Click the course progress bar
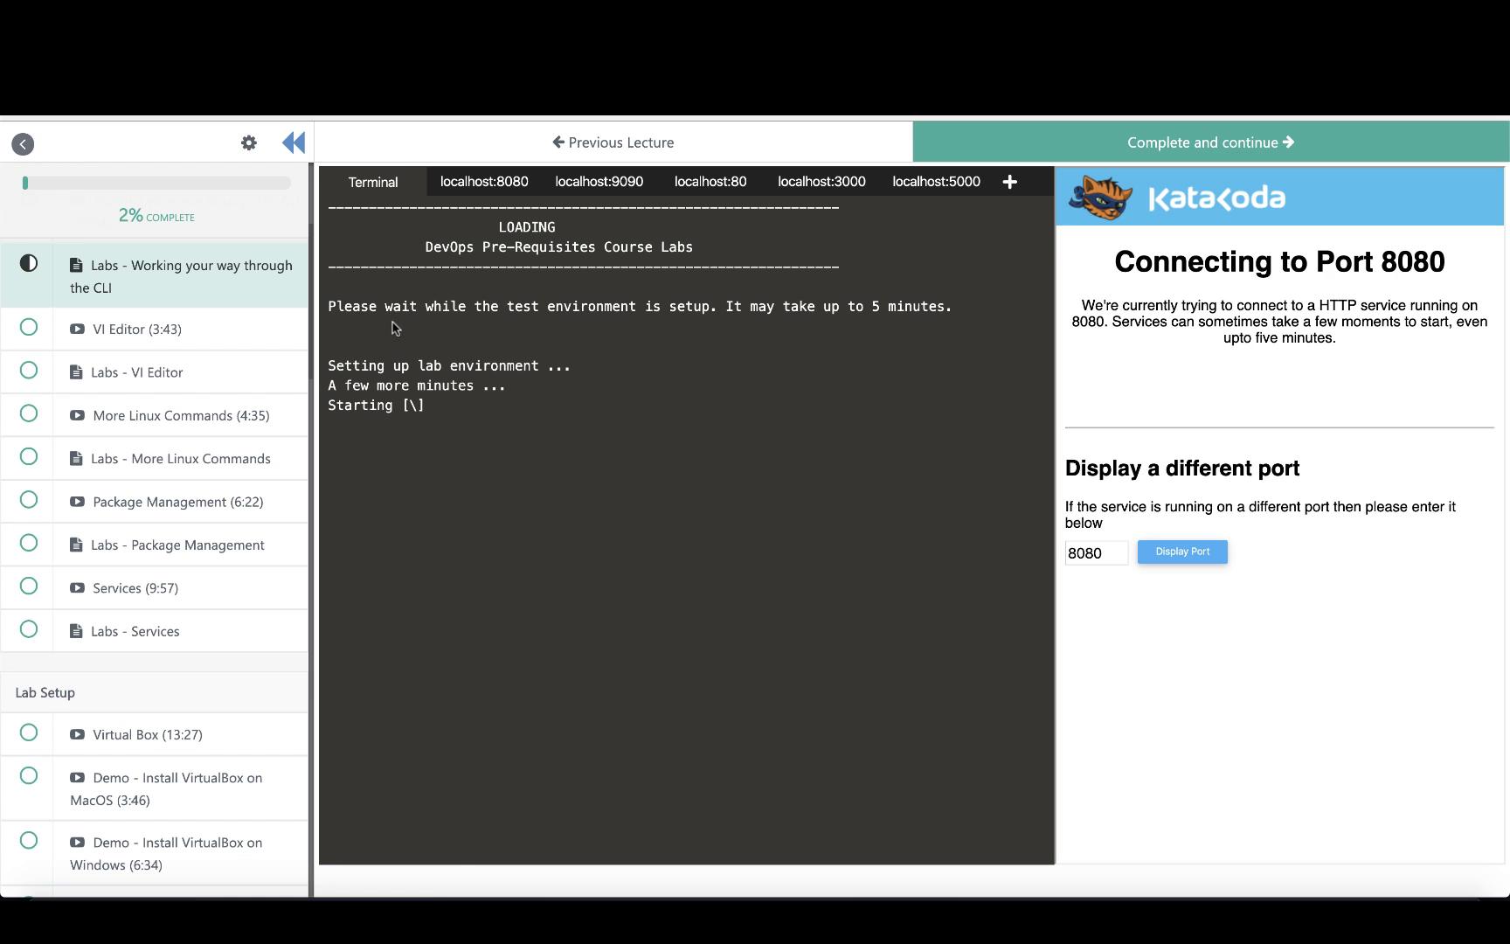The height and width of the screenshot is (944, 1510). [x=157, y=183]
